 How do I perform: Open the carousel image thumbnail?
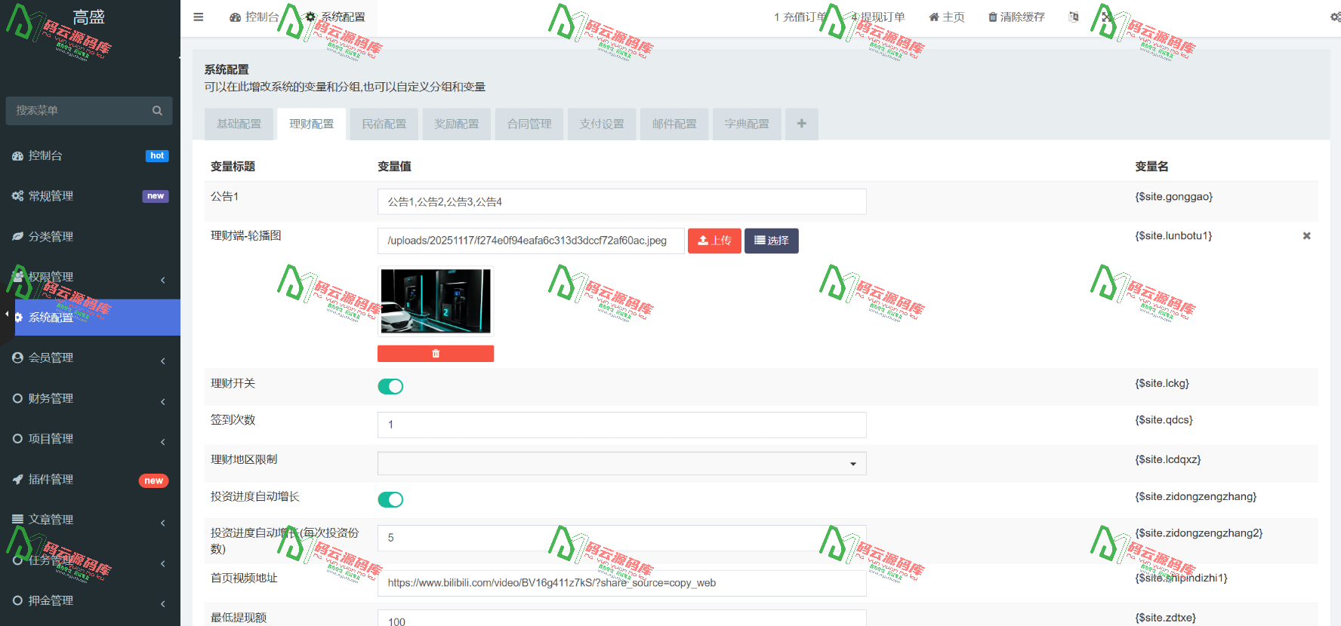[436, 301]
